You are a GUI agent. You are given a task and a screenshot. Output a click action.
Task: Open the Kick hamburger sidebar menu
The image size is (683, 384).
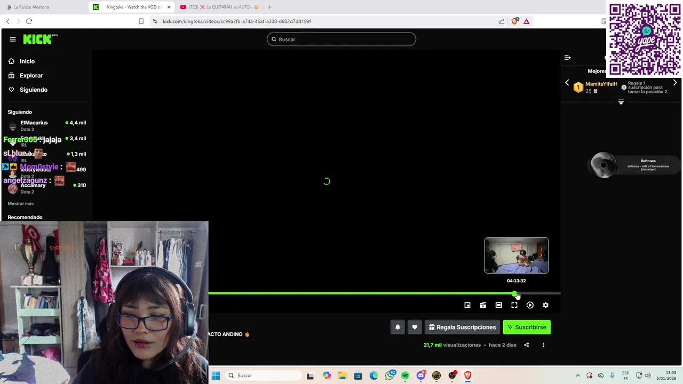(13, 39)
